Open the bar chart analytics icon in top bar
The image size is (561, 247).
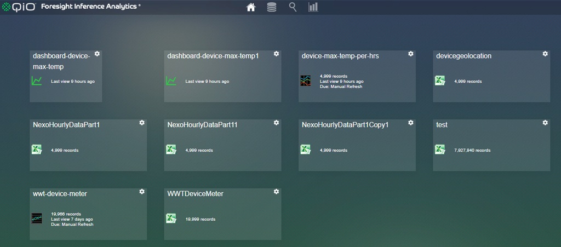coord(313,7)
